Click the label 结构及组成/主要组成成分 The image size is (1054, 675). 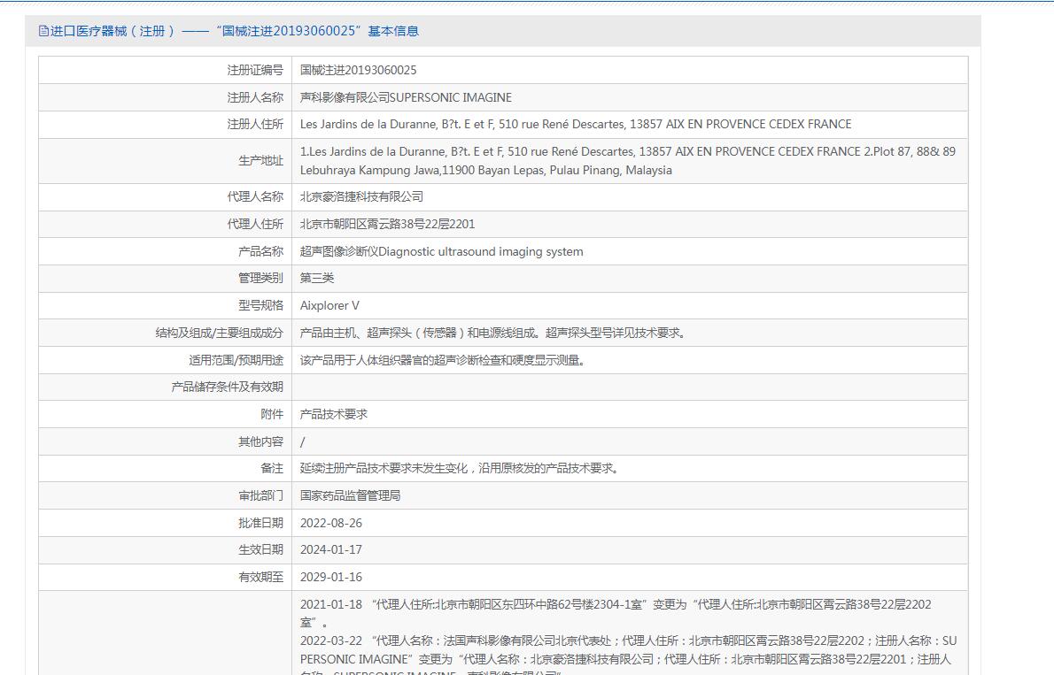(x=219, y=334)
